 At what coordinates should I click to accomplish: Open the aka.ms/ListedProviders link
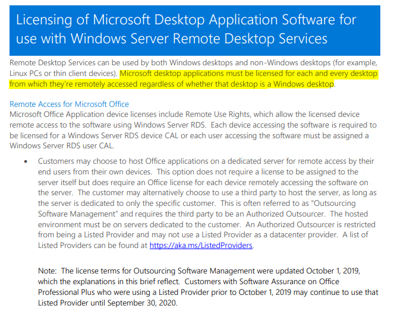(201, 245)
